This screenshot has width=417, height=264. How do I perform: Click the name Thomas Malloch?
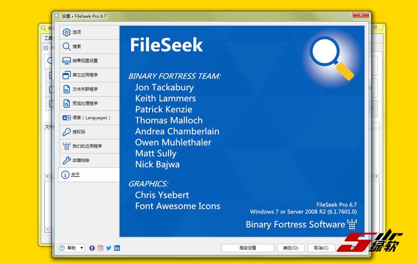(169, 120)
